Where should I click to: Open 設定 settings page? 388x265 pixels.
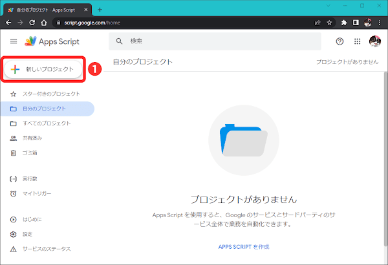click(x=47, y=235)
